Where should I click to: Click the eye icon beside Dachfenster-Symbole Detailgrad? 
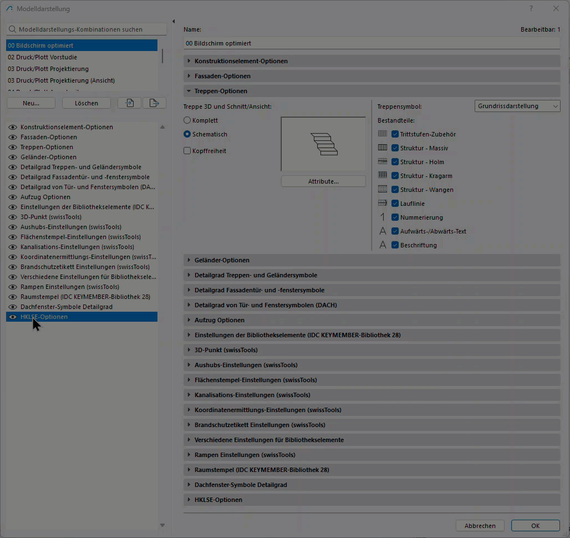click(12, 307)
